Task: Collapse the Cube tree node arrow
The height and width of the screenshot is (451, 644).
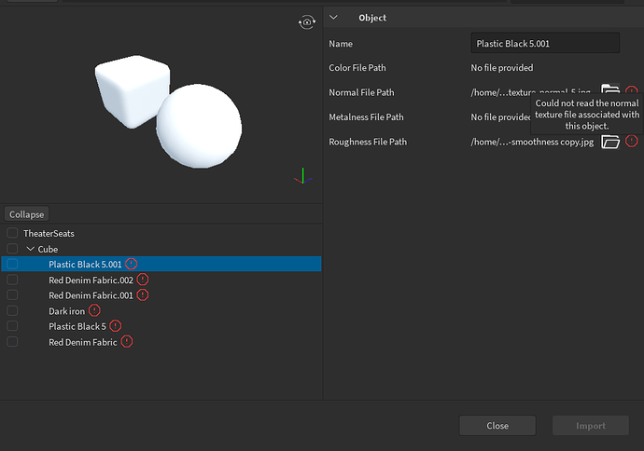Action: point(30,249)
